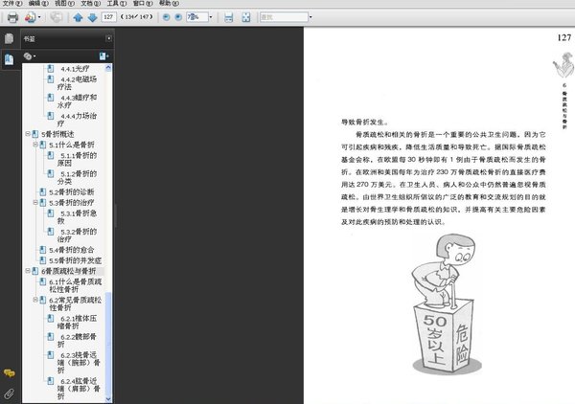Select bookmark 5骨折概述
Image resolution: width=575 pixels, height=404 pixels.
coord(57,134)
